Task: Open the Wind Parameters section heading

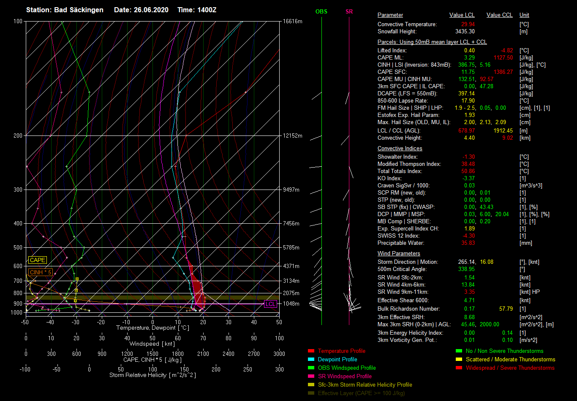Action: pyautogui.click(x=399, y=254)
